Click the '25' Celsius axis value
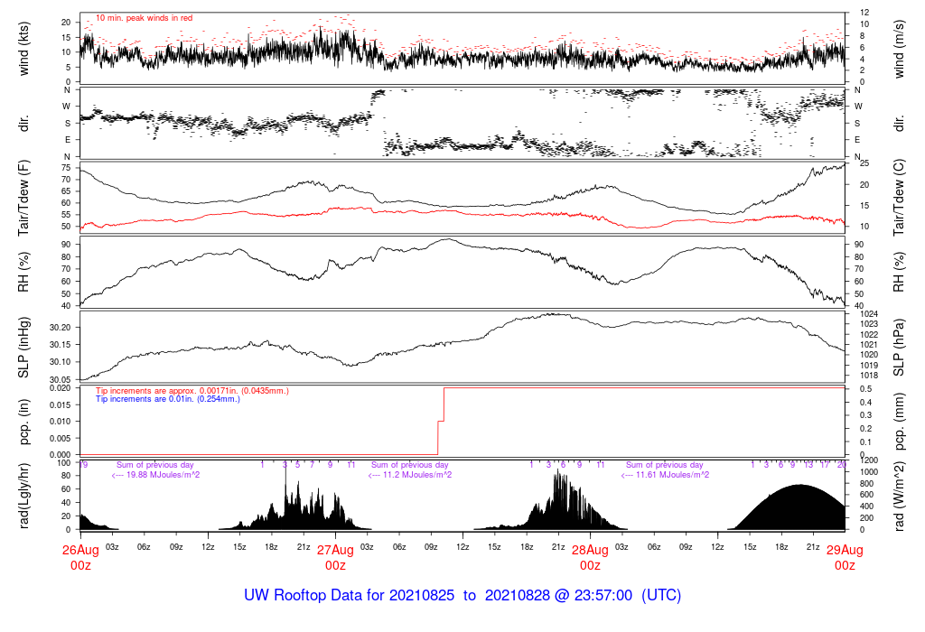Image resolution: width=925 pixels, height=632 pixels. pyautogui.click(x=864, y=163)
